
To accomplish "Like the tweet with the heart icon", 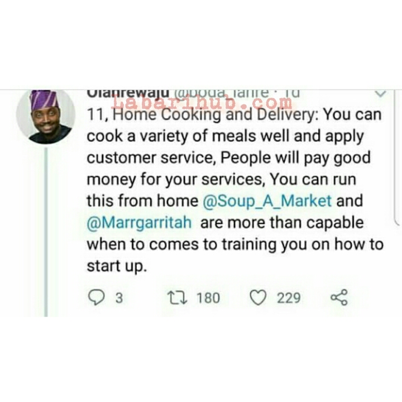I will click(x=258, y=298).
